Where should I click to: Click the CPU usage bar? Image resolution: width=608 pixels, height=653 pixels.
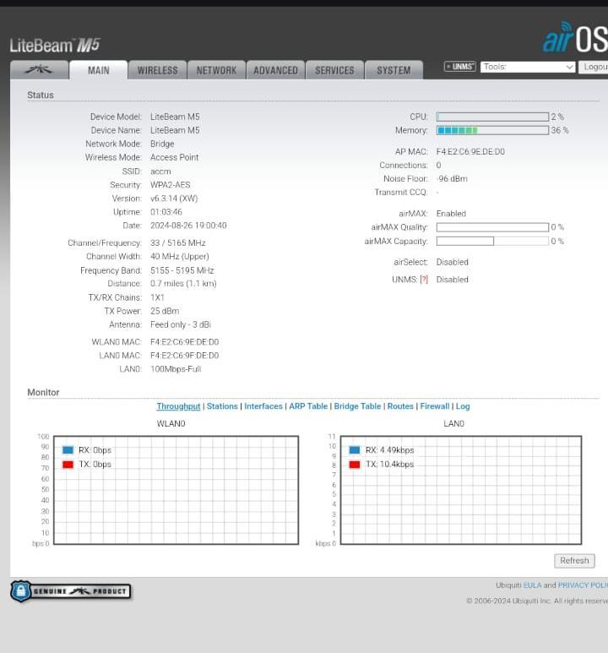tap(492, 117)
